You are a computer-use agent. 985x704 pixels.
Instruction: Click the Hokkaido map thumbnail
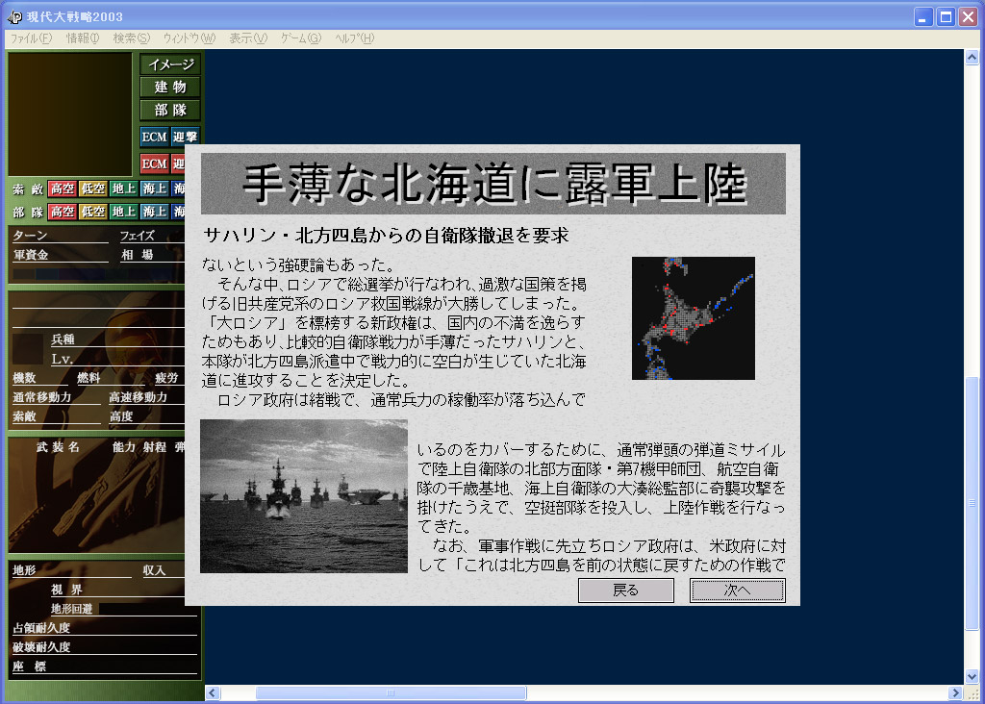tap(693, 318)
